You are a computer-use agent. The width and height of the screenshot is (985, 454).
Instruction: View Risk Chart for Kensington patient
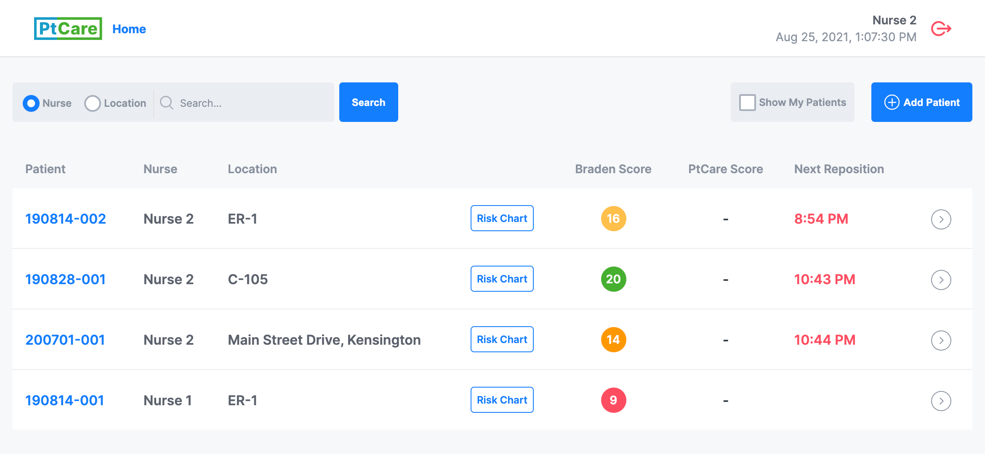click(x=502, y=339)
